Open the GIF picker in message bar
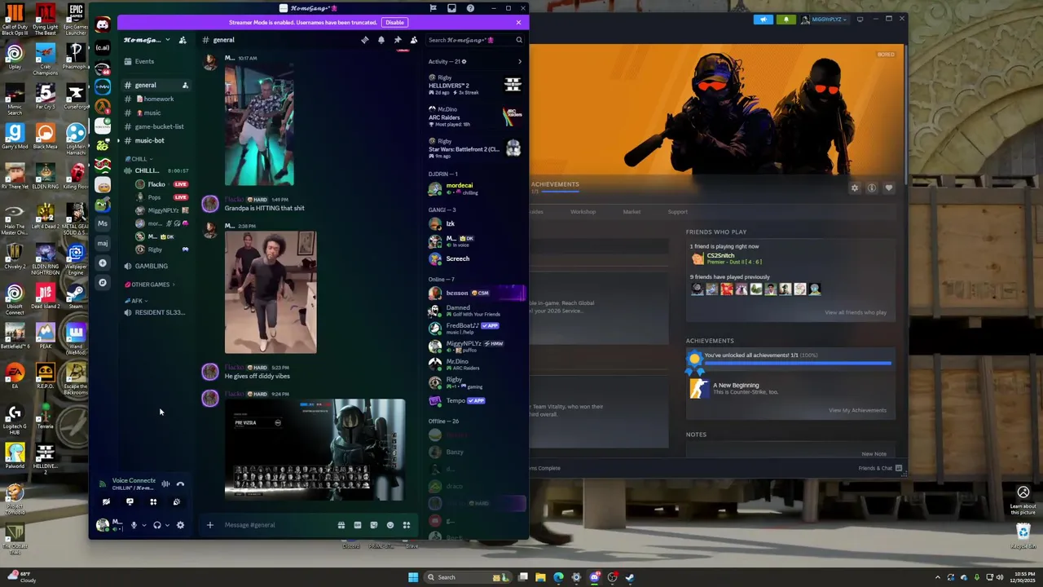This screenshot has height=587, width=1043. point(357,525)
